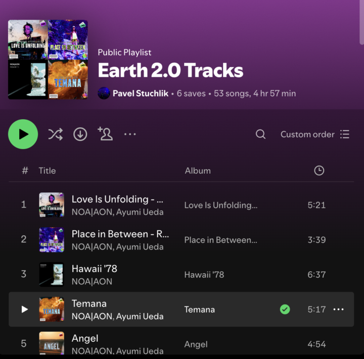Sort by the Album column header
The width and height of the screenshot is (364, 359).
198,171
